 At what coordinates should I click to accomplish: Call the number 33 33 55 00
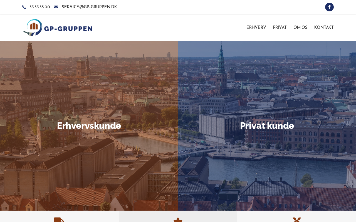(x=40, y=7)
